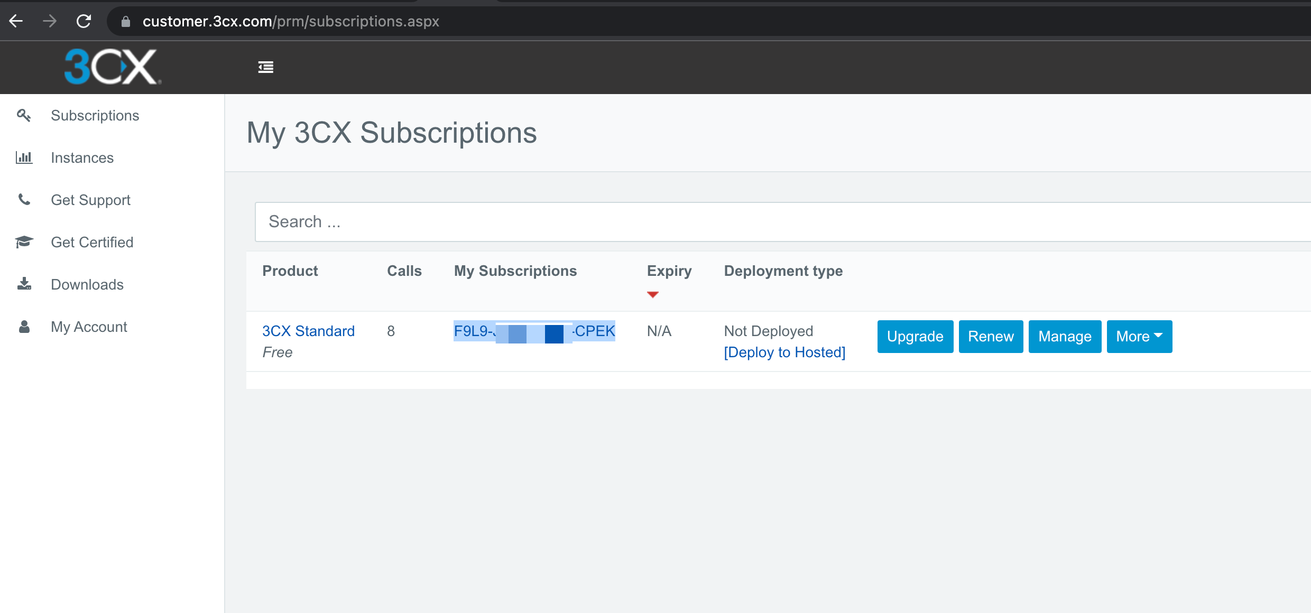
Task: Sort by the My Subscriptions column header
Action: (x=515, y=271)
